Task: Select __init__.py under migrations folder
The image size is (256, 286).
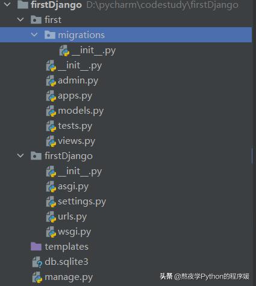Action: 93,50
